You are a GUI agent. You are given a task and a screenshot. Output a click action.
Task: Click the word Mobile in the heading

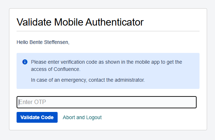(68, 22)
